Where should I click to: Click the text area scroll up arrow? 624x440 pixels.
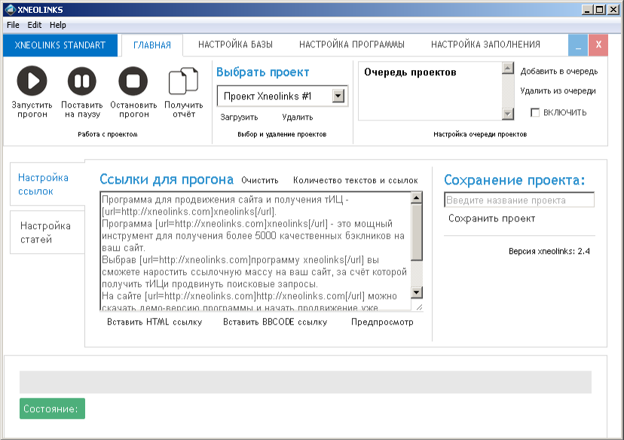tap(417, 197)
